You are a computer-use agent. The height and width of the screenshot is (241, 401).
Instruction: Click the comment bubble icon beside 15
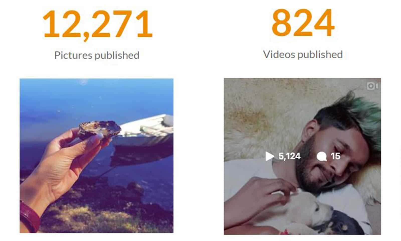click(322, 156)
